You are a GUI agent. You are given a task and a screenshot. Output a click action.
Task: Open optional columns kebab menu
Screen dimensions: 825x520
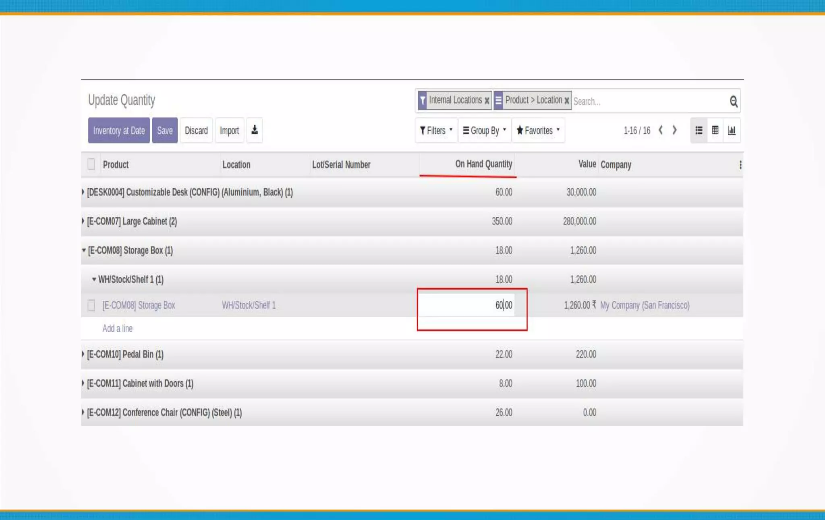click(x=740, y=164)
